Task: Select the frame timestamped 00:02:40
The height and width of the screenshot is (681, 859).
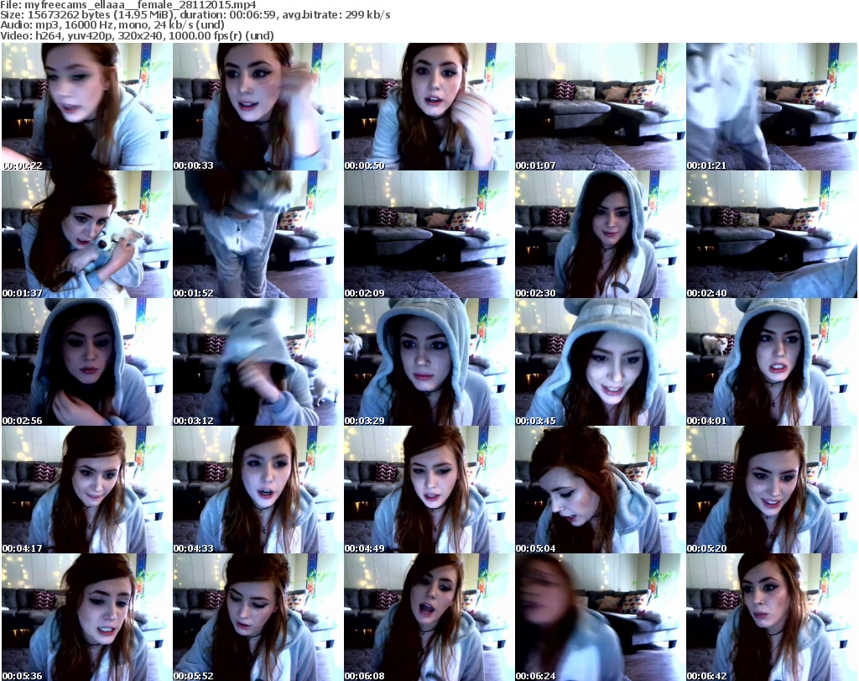Action: coord(772,234)
